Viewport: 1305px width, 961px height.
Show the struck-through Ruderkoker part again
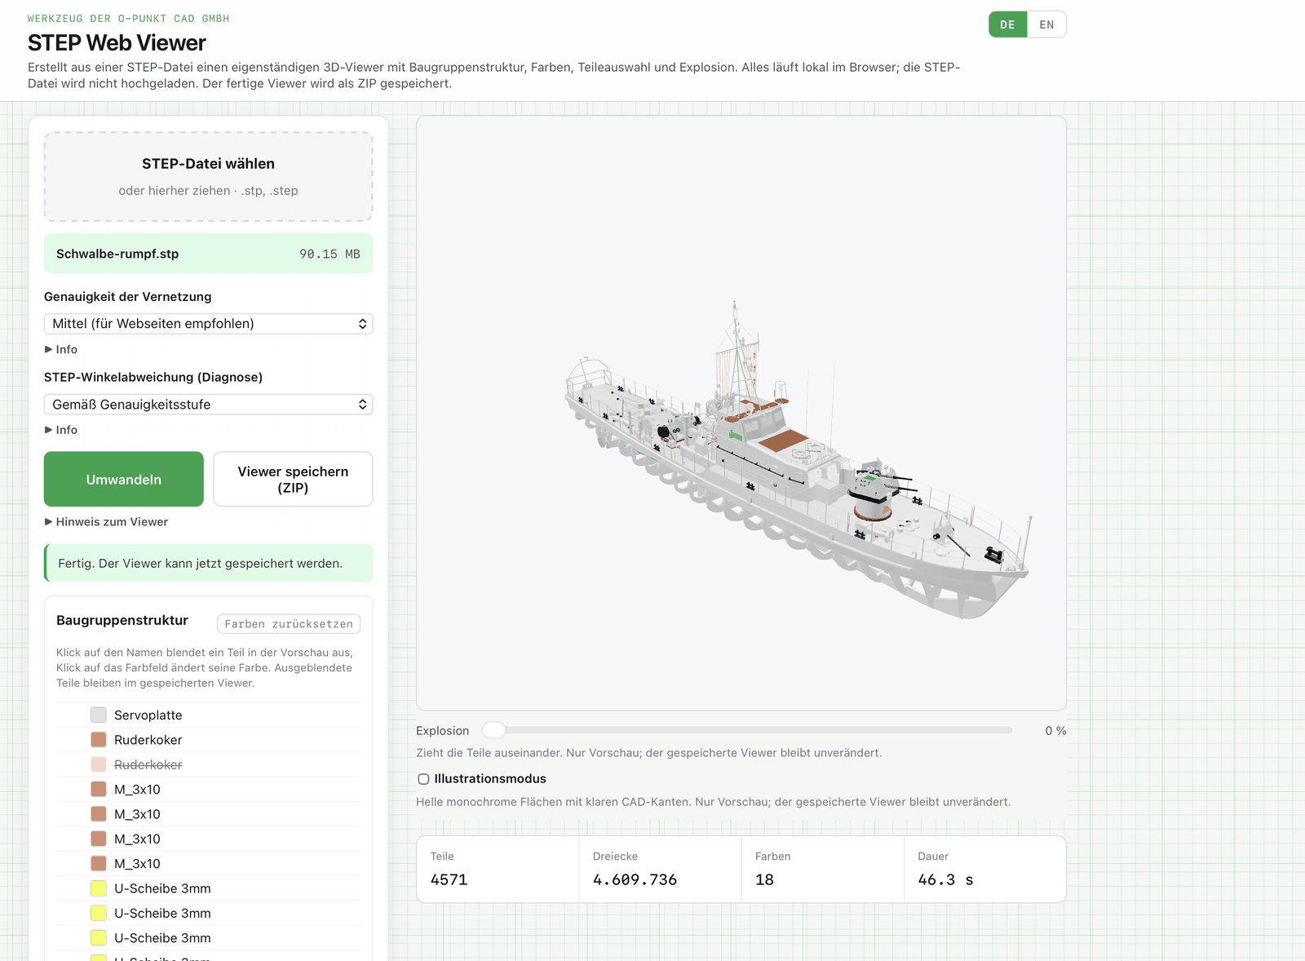coord(148,764)
